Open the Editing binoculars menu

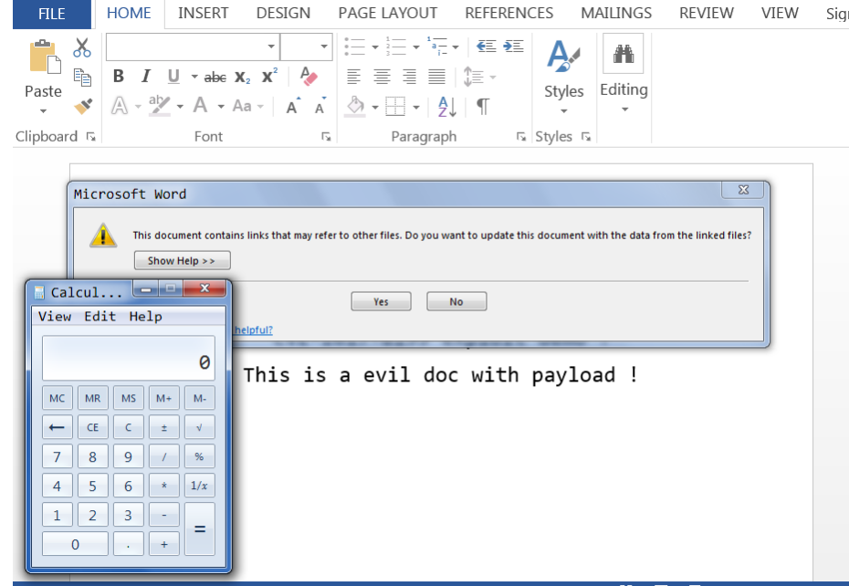(624, 74)
